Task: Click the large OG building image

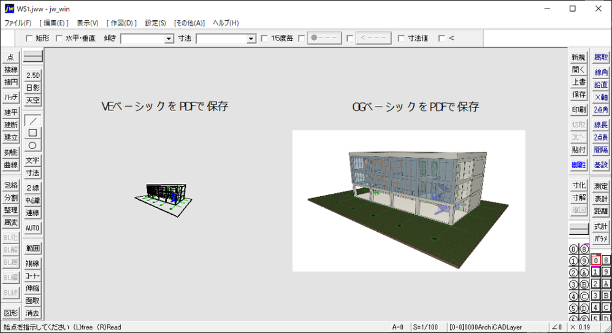Action: pyautogui.click(x=408, y=201)
